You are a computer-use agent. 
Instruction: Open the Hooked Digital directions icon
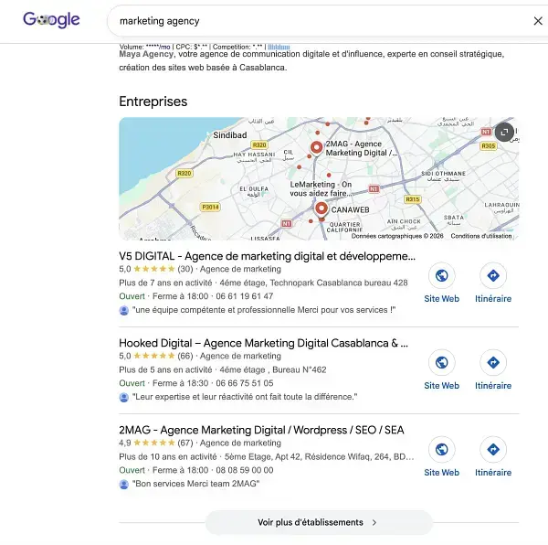(493, 362)
